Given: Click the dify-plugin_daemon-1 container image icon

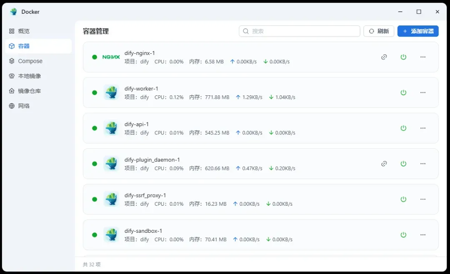Looking at the screenshot, I should [111, 164].
